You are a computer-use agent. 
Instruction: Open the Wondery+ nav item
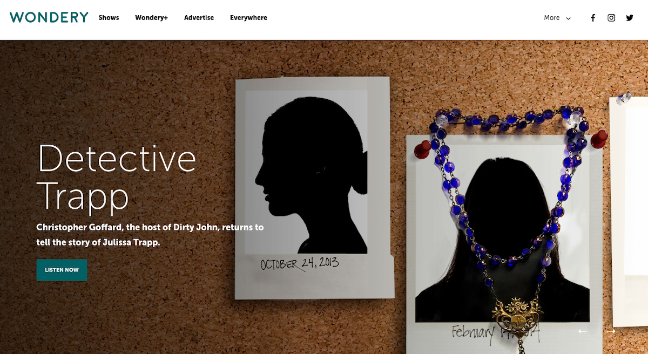click(151, 18)
